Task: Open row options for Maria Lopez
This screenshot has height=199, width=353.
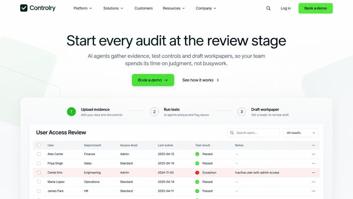Action: point(313,182)
